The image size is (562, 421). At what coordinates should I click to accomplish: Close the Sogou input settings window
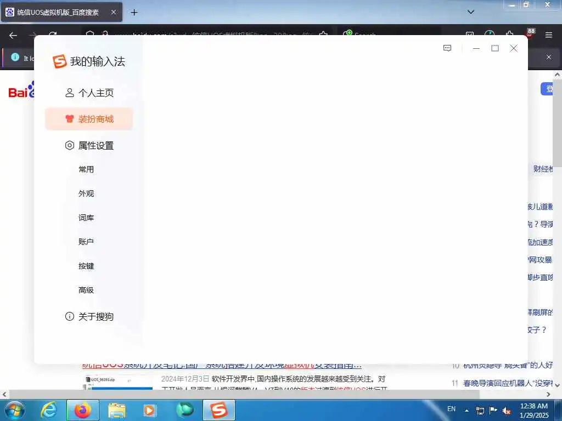514,48
